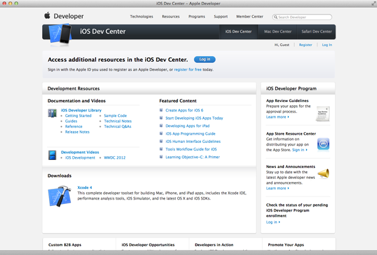Open the Start Developing iOS Apps Today link
This screenshot has width=377, height=255.
pyautogui.click(x=194, y=118)
